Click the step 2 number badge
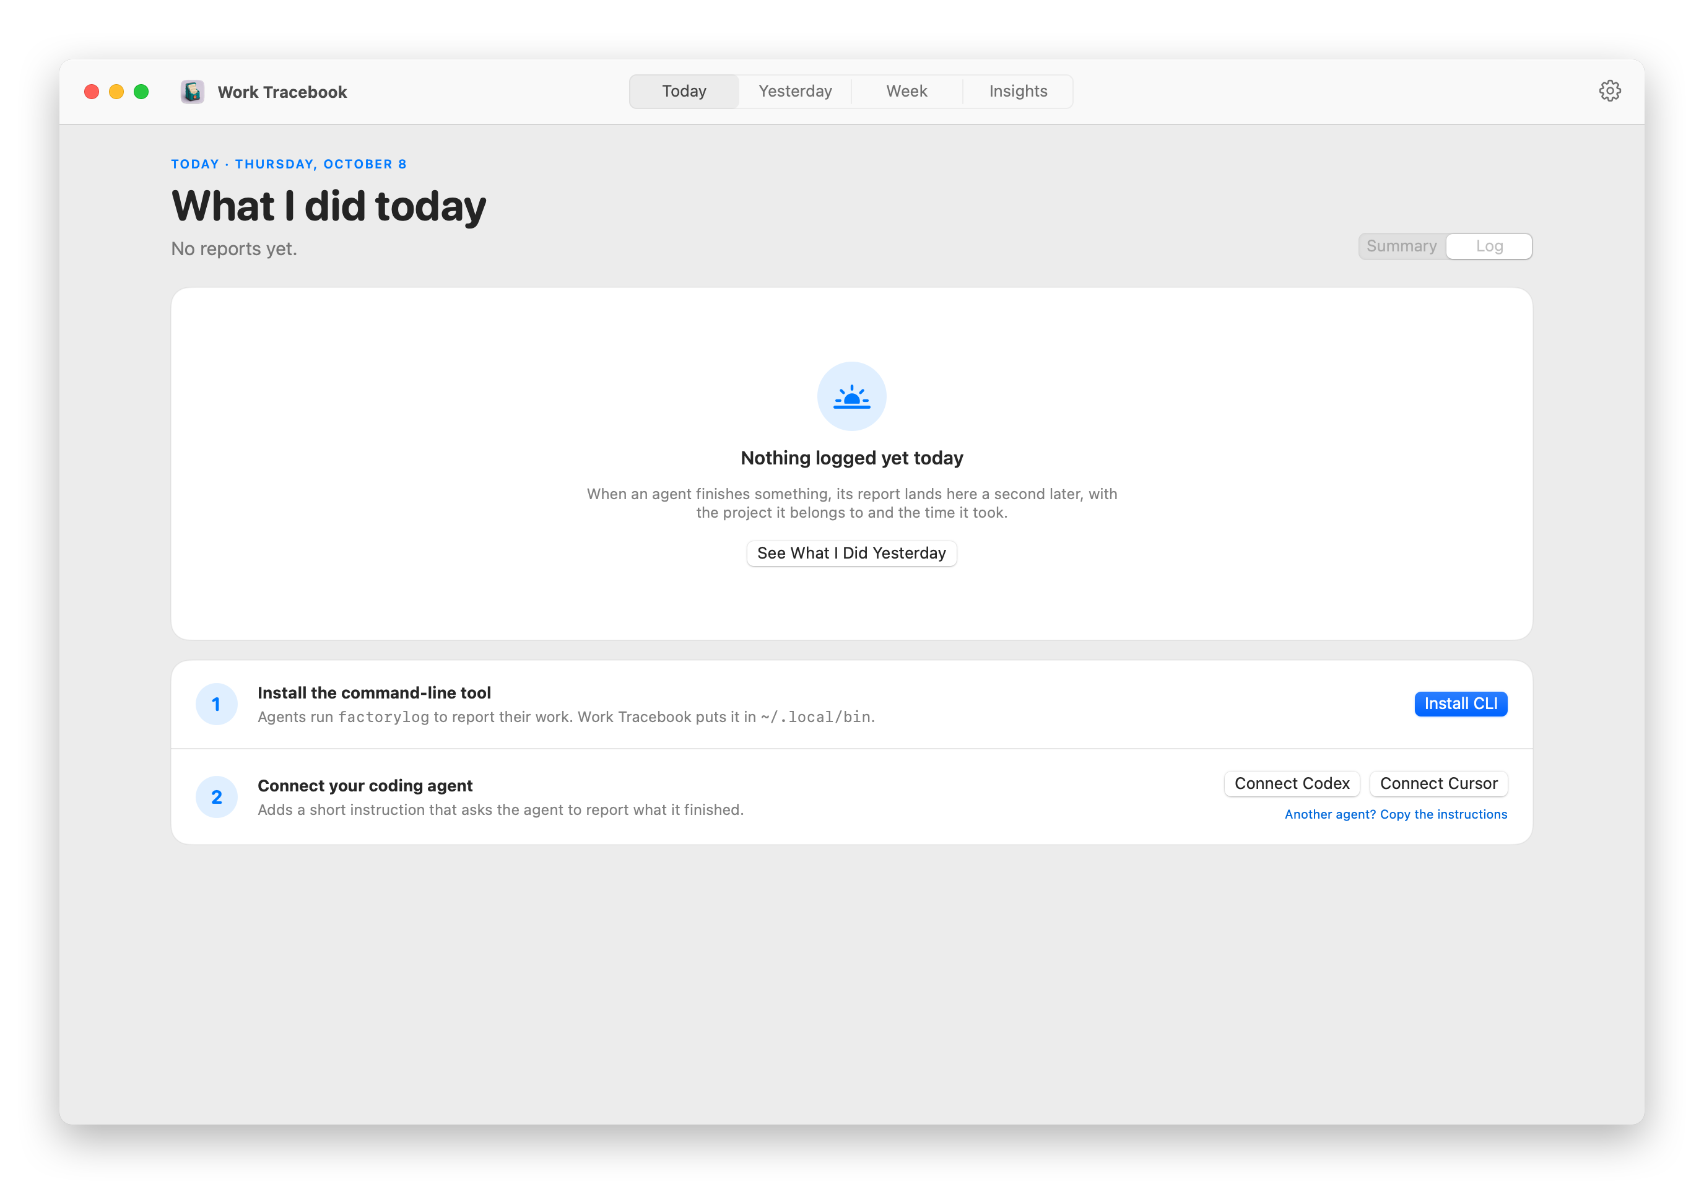Viewport: 1704px width, 1184px height. [x=217, y=797]
